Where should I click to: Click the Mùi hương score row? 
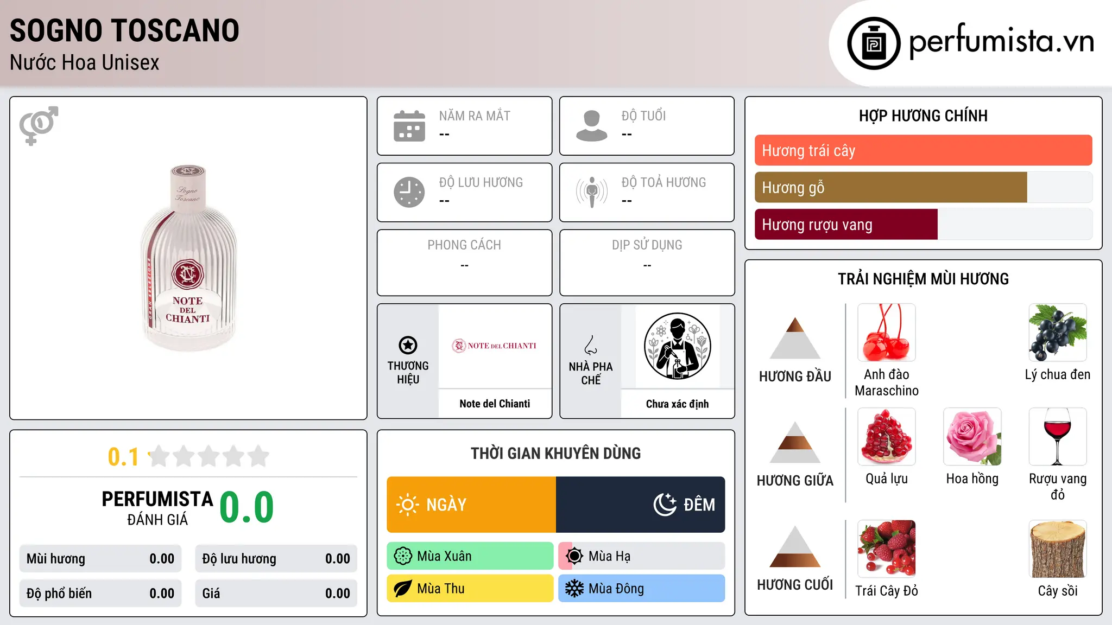point(100,559)
